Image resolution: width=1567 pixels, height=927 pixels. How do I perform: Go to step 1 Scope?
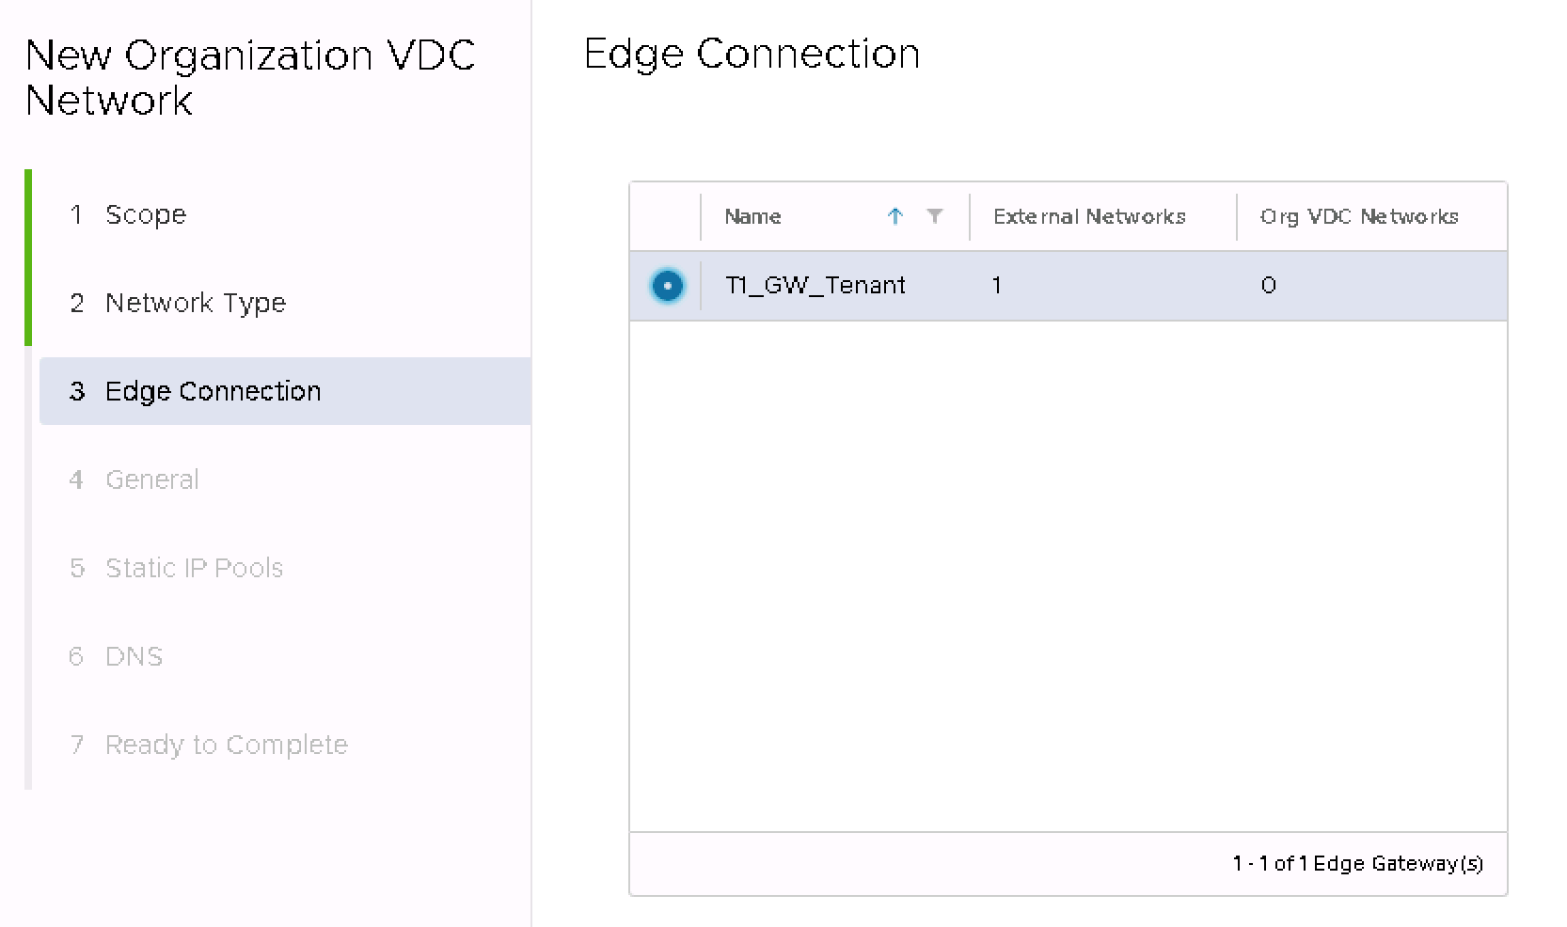[146, 214]
